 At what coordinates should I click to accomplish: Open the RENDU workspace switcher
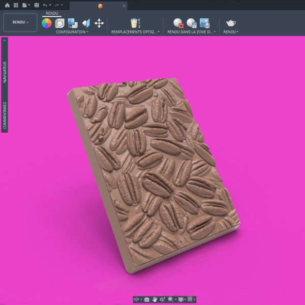20,22
